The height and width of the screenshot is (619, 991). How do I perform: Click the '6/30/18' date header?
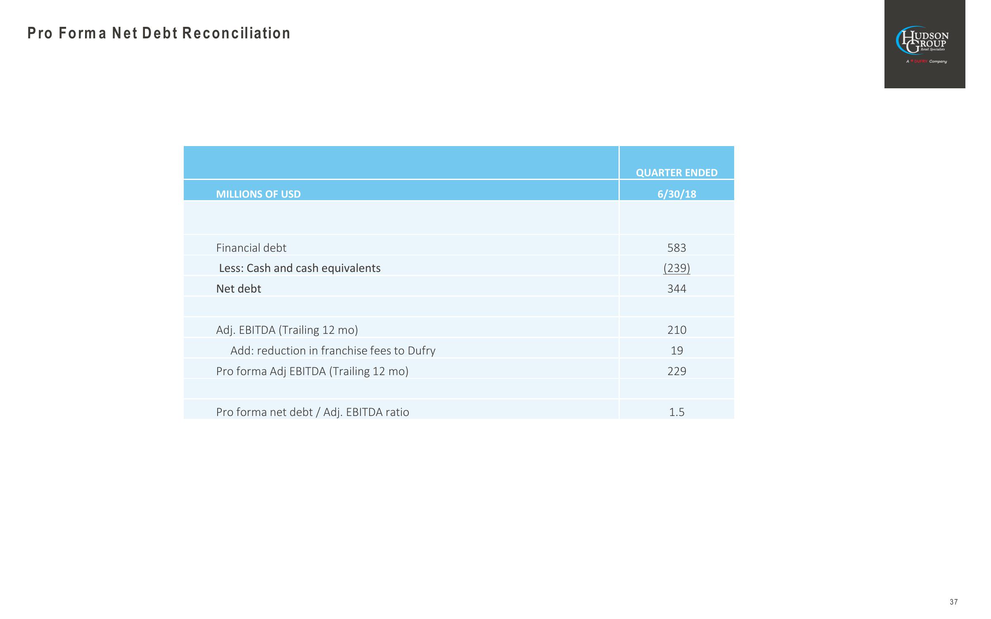[x=677, y=194]
